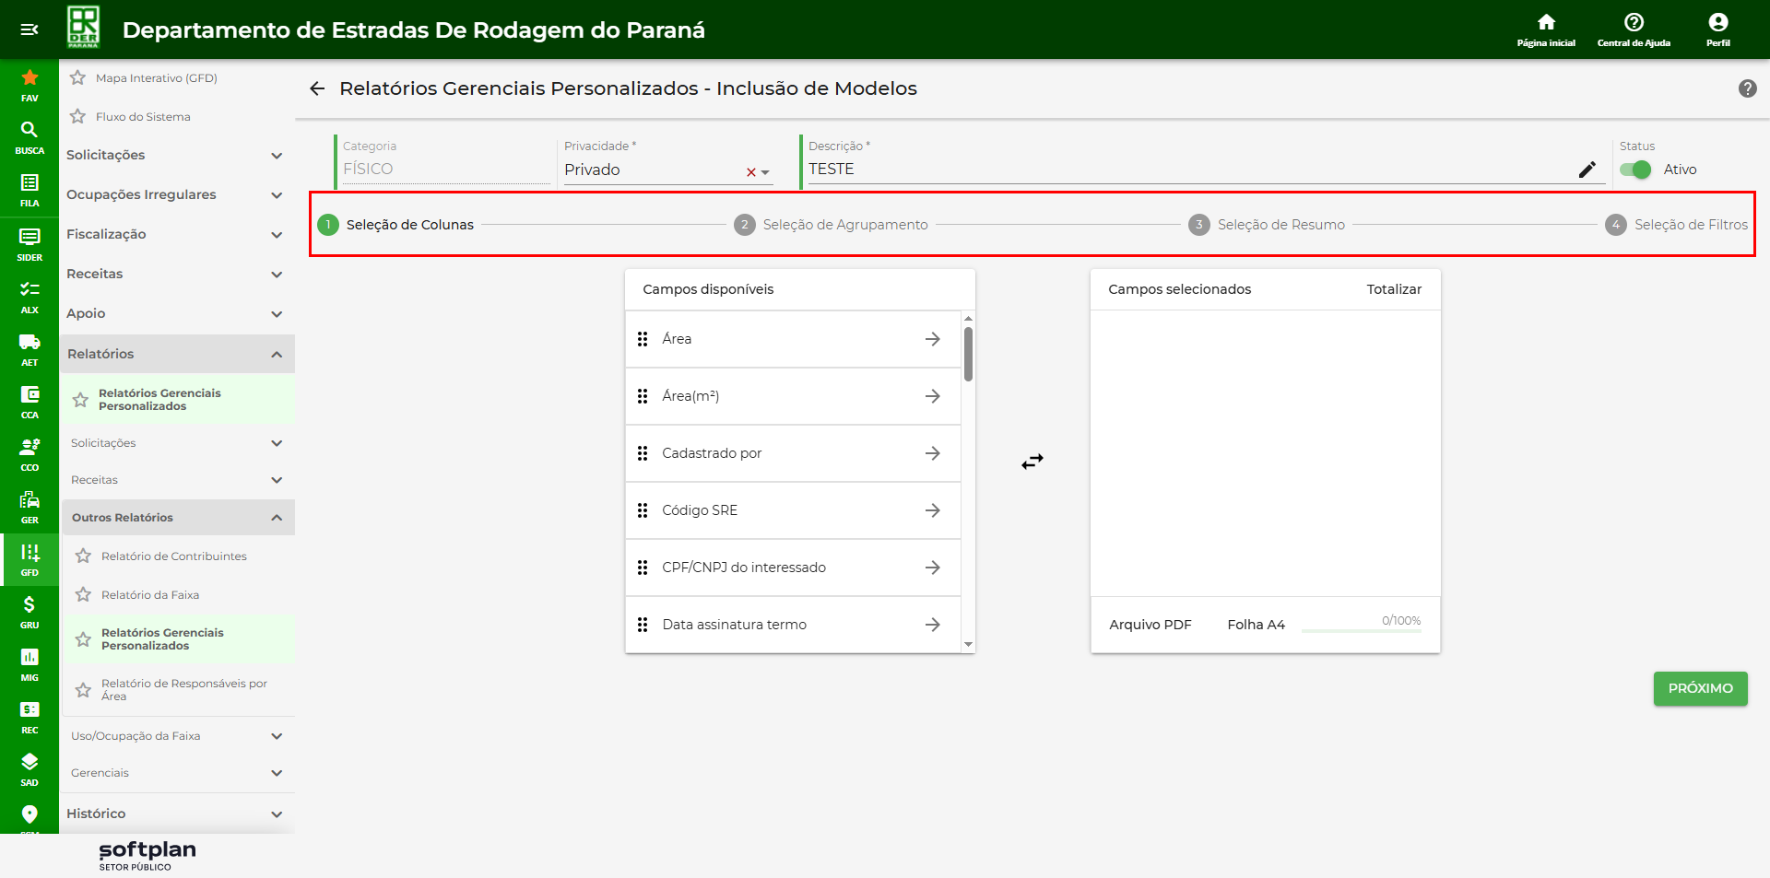Open the Central de Ajuda help icon
1770x878 pixels.
1633,23
